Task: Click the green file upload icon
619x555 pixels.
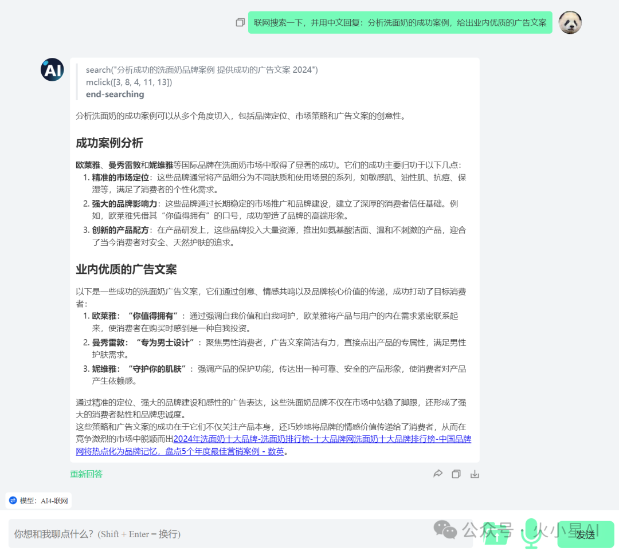Action: [496, 535]
